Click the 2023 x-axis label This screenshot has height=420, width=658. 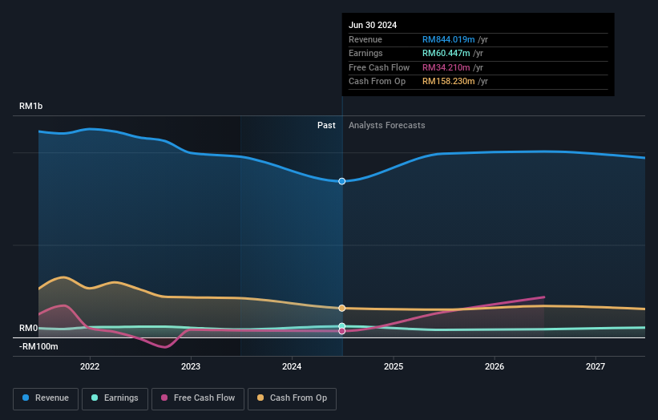tap(191, 366)
